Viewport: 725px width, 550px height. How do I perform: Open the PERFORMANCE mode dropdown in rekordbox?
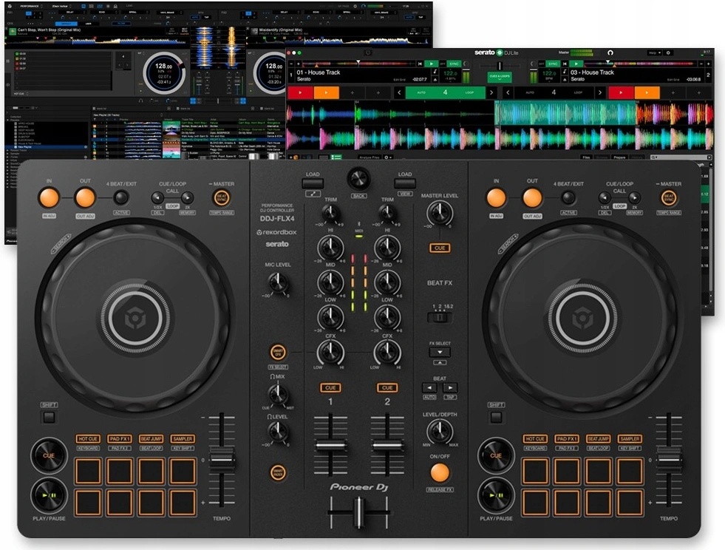31,7
